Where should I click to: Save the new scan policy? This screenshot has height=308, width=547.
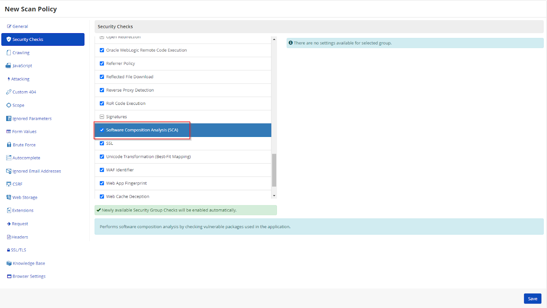pos(533,298)
